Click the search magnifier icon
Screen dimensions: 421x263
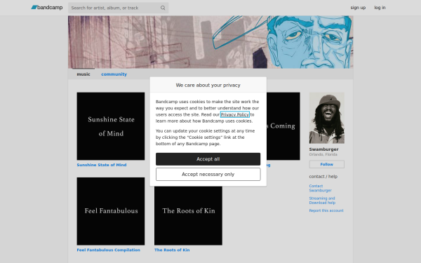tap(163, 8)
